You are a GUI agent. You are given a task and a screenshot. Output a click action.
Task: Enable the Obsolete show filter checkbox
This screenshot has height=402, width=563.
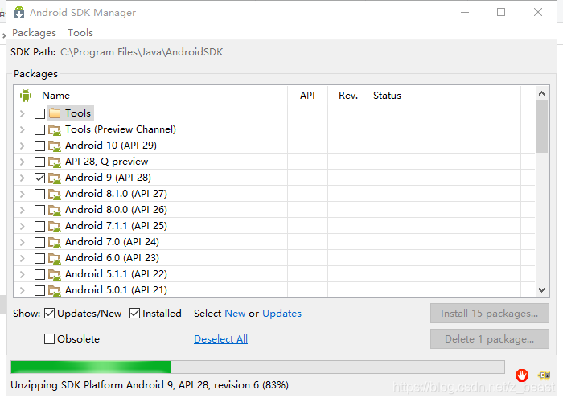tap(49, 338)
